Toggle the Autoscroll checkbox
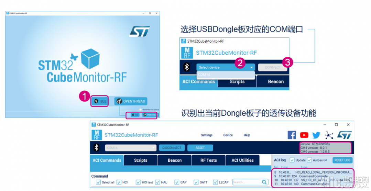371x191 pixels. click(309, 160)
